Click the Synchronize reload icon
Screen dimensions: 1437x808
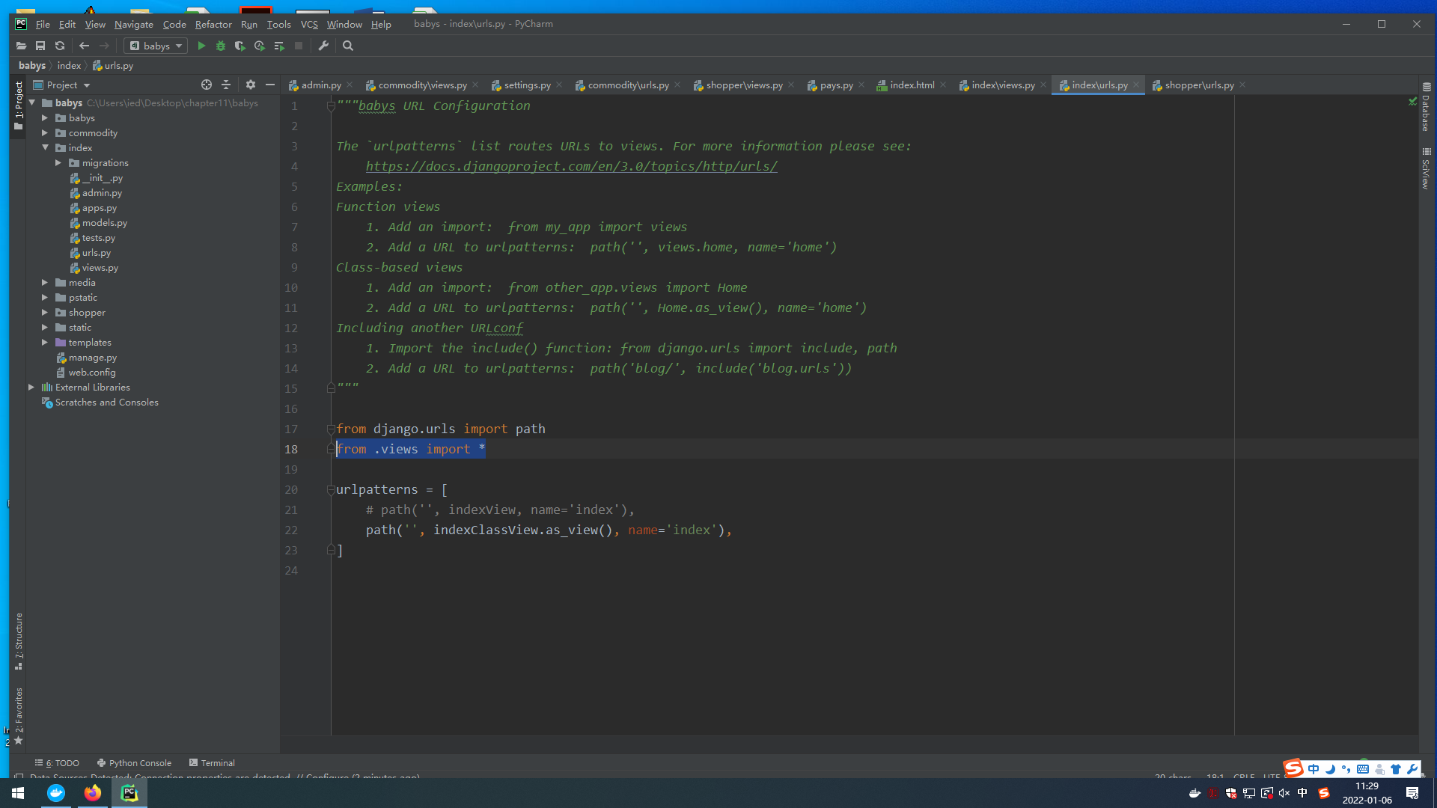[60, 46]
